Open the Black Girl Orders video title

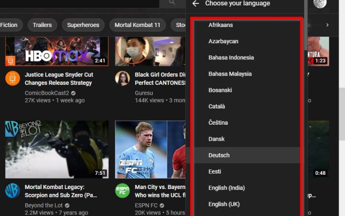coord(160,79)
